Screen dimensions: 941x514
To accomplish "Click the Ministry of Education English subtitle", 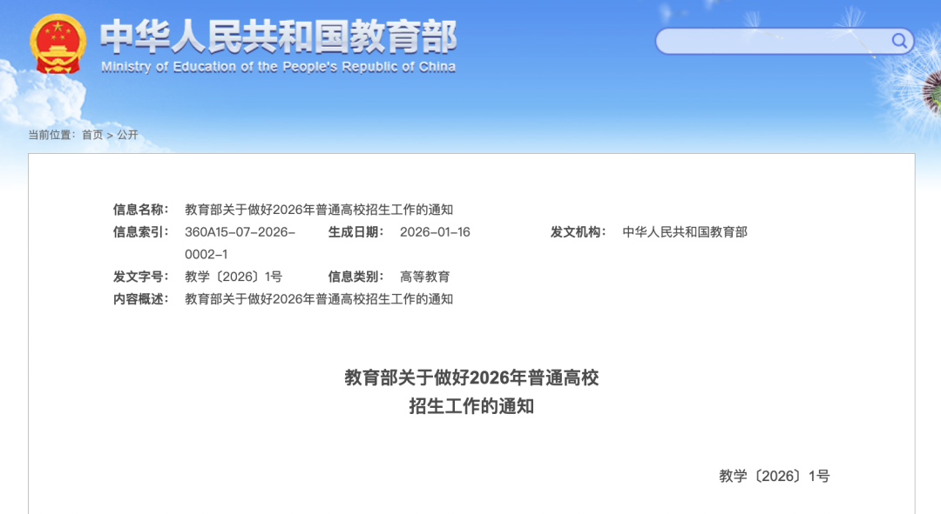I will click(279, 66).
